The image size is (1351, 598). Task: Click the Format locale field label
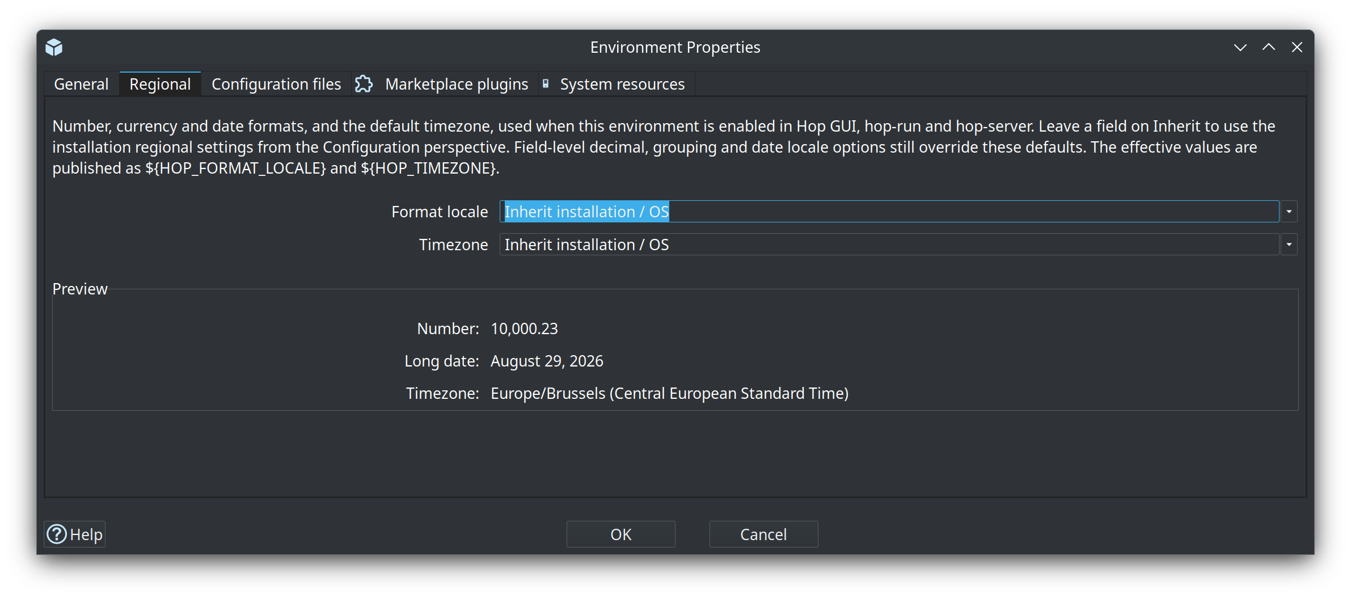(440, 212)
